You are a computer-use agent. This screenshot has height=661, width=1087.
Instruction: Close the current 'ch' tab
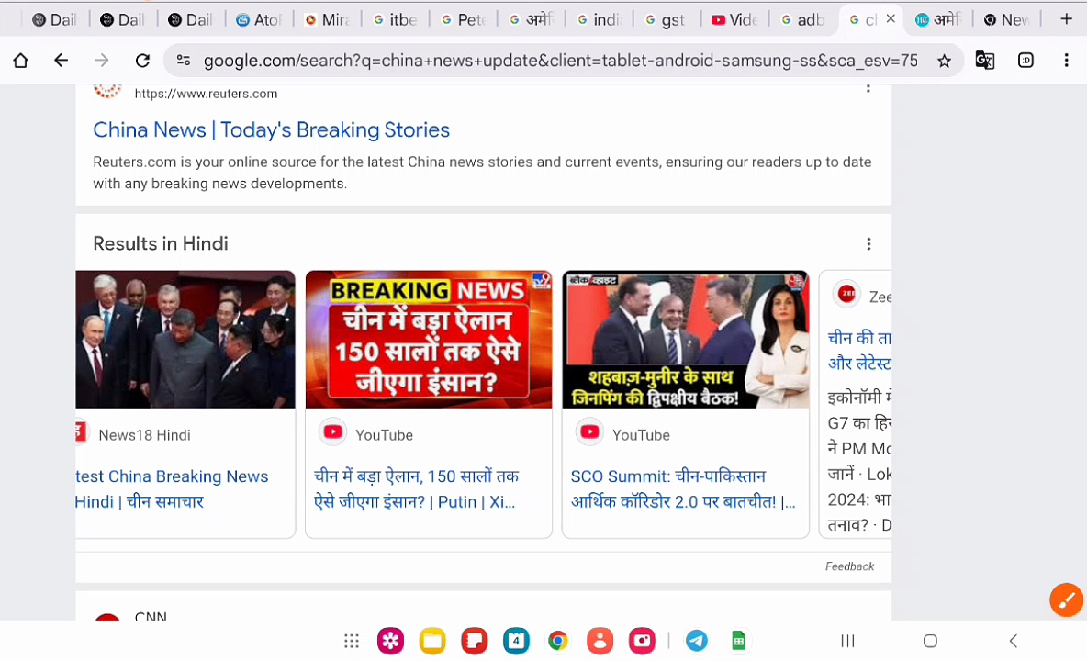[x=891, y=18]
